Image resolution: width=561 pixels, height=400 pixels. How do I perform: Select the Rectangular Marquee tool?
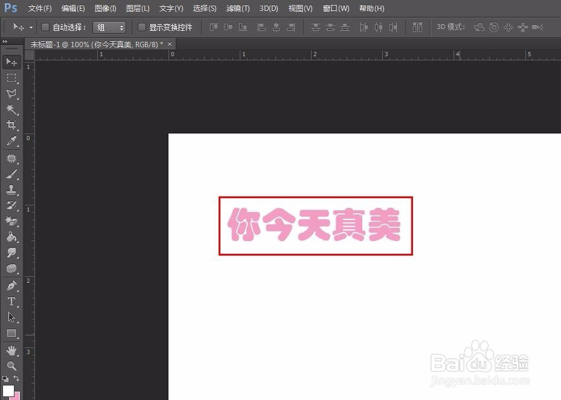pyautogui.click(x=11, y=78)
